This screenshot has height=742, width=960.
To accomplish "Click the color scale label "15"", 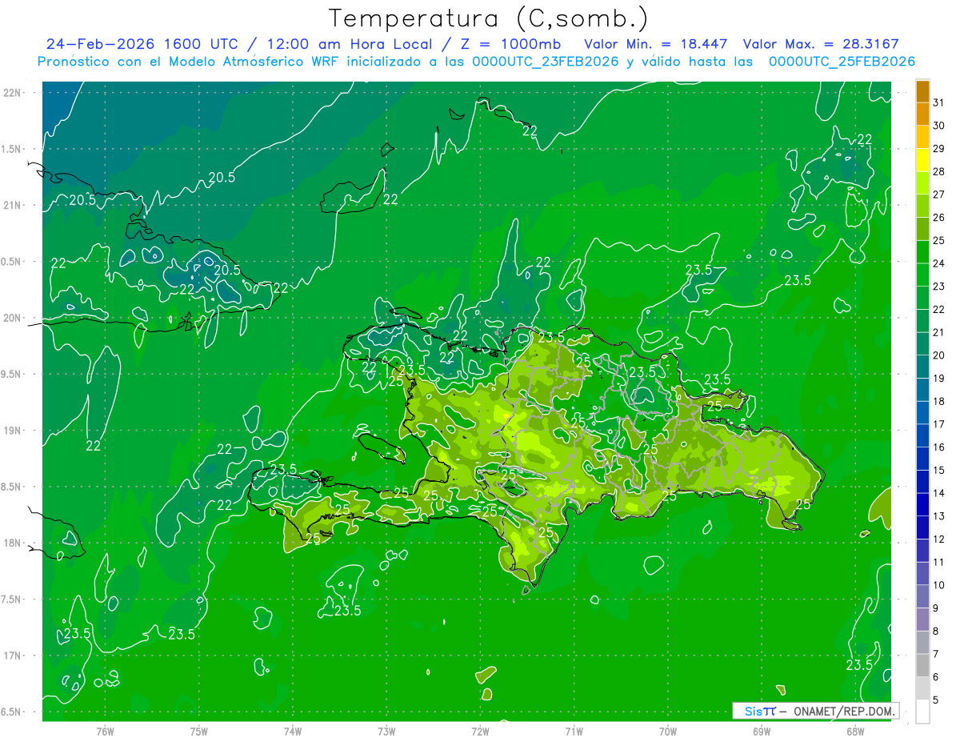I will 939,470.
